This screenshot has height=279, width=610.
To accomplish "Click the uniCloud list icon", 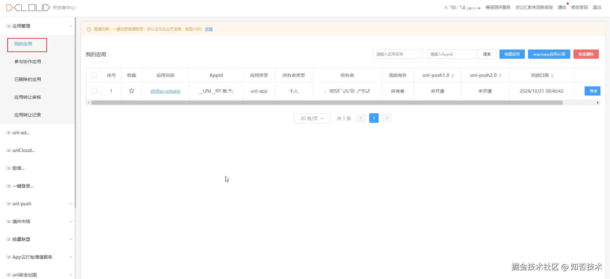I will [8, 150].
